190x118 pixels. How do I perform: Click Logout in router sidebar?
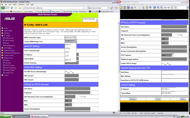tap(6, 75)
